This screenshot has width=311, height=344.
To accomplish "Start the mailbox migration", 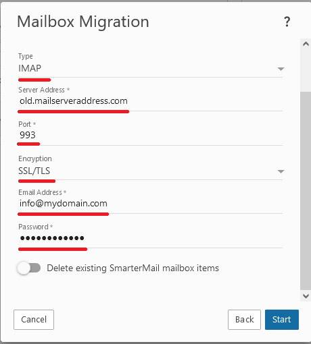I will point(282,320).
